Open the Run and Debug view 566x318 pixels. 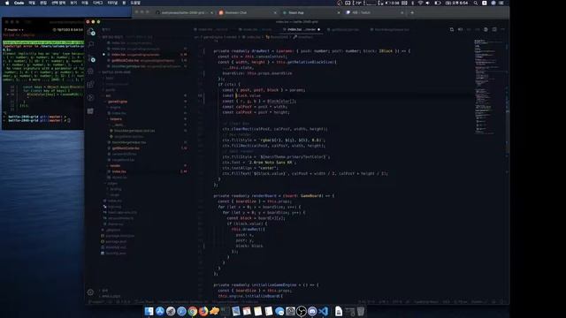point(90,72)
